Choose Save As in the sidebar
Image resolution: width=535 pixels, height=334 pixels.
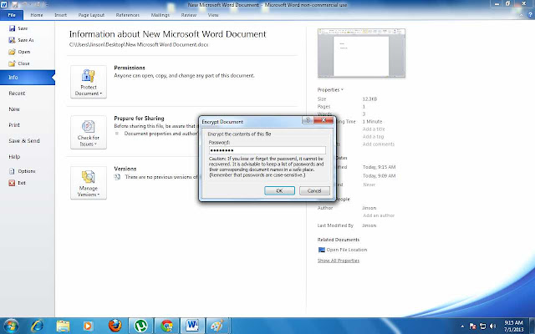pos(21,40)
